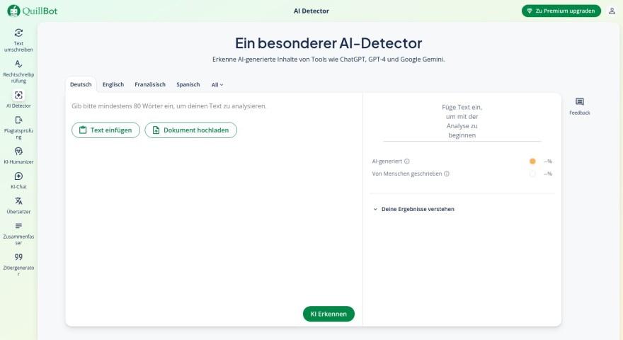This screenshot has height=340, width=623.
Task: Click into the text input area placeholder
Action: point(169,106)
